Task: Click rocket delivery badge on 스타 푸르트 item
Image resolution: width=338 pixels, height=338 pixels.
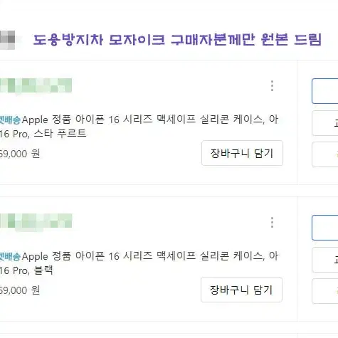Action: pyautogui.click(x=11, y=120)
